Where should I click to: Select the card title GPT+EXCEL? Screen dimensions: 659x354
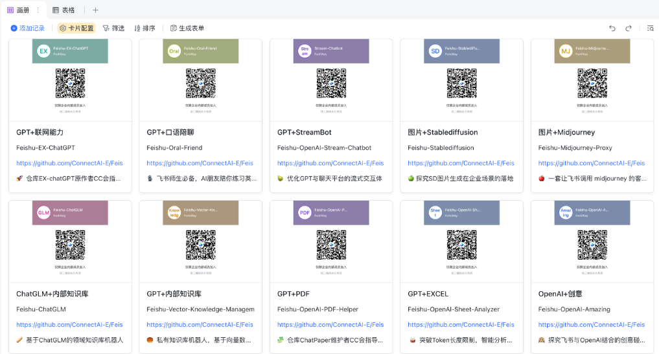(x=428, y=294)
